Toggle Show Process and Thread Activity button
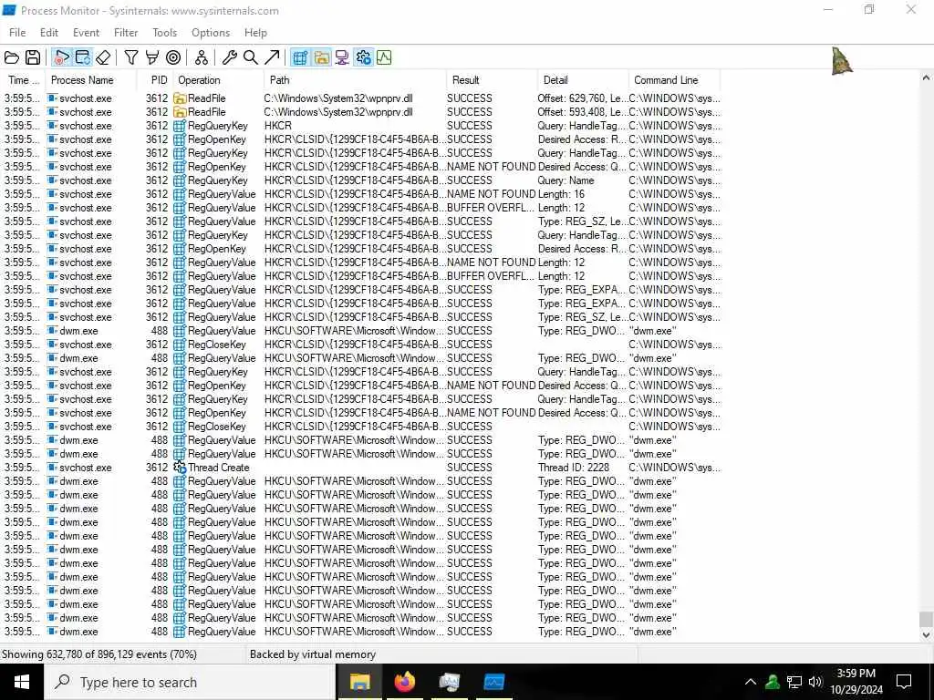This screenshot has width=934, height=700. pos(363,57)
